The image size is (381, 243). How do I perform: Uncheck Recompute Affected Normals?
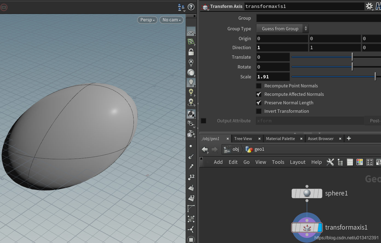tap(259, 94)
